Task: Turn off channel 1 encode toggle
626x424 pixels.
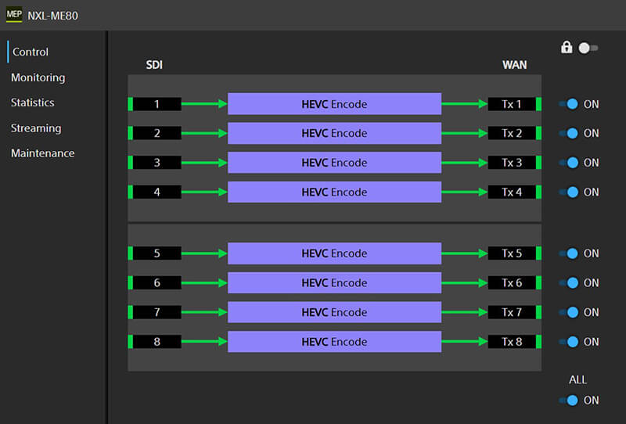Action: pos(569,104)
